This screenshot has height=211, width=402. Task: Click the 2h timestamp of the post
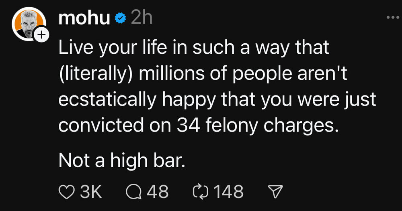pyautogui.click(x=141, y=19)
